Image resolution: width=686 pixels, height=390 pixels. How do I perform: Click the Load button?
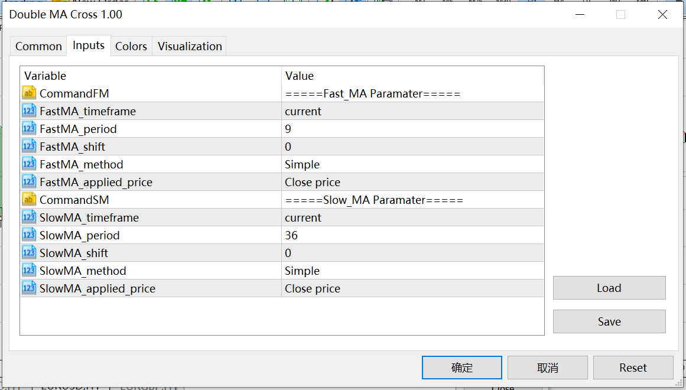click(609, 288)
